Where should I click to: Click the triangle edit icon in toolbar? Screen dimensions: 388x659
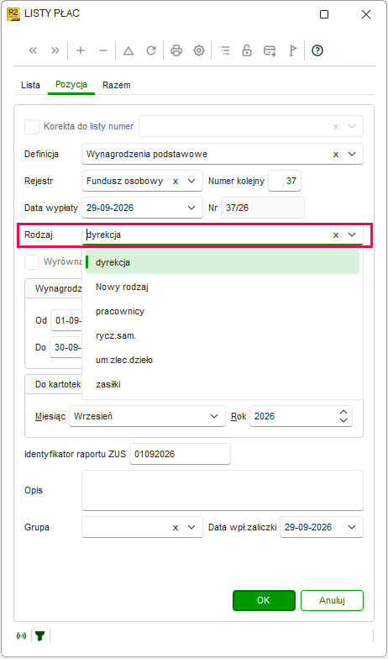pos(128,50)
